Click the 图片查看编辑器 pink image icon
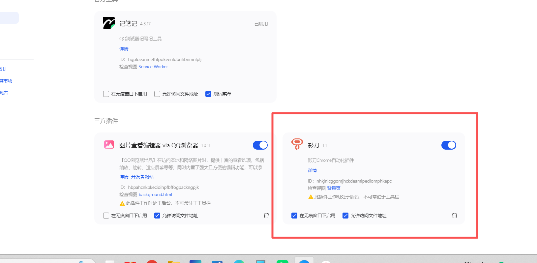Screen dimensions: 537x263 coord(109,145)
